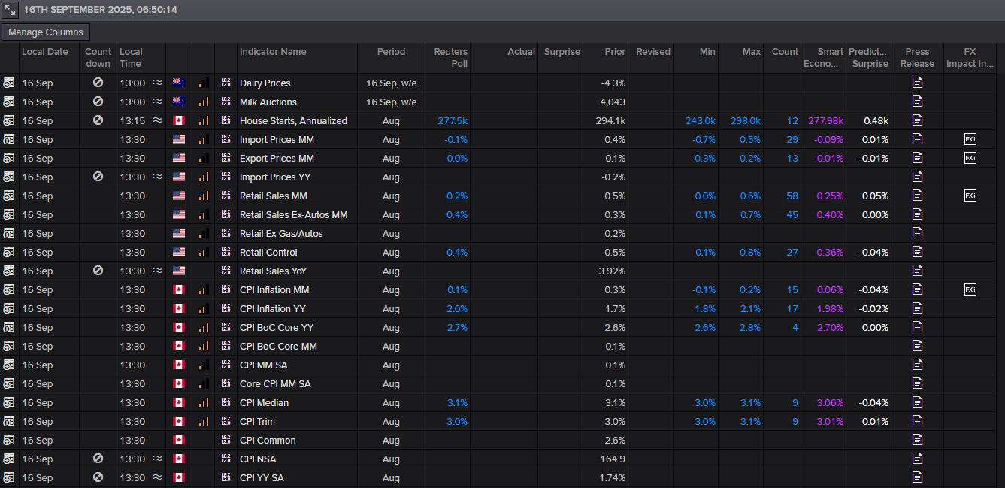
Task: Click the expand view icon at top left
Action: click(x=10, y=10)
